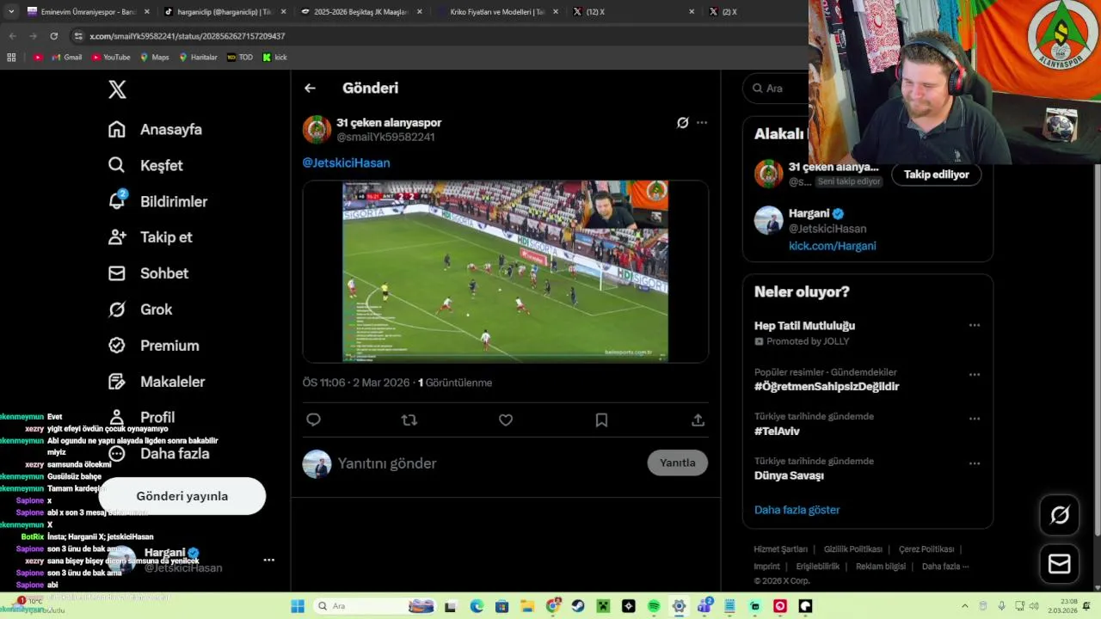
Task: Open Grok from the sidebar
Action: tap(139, 309)
